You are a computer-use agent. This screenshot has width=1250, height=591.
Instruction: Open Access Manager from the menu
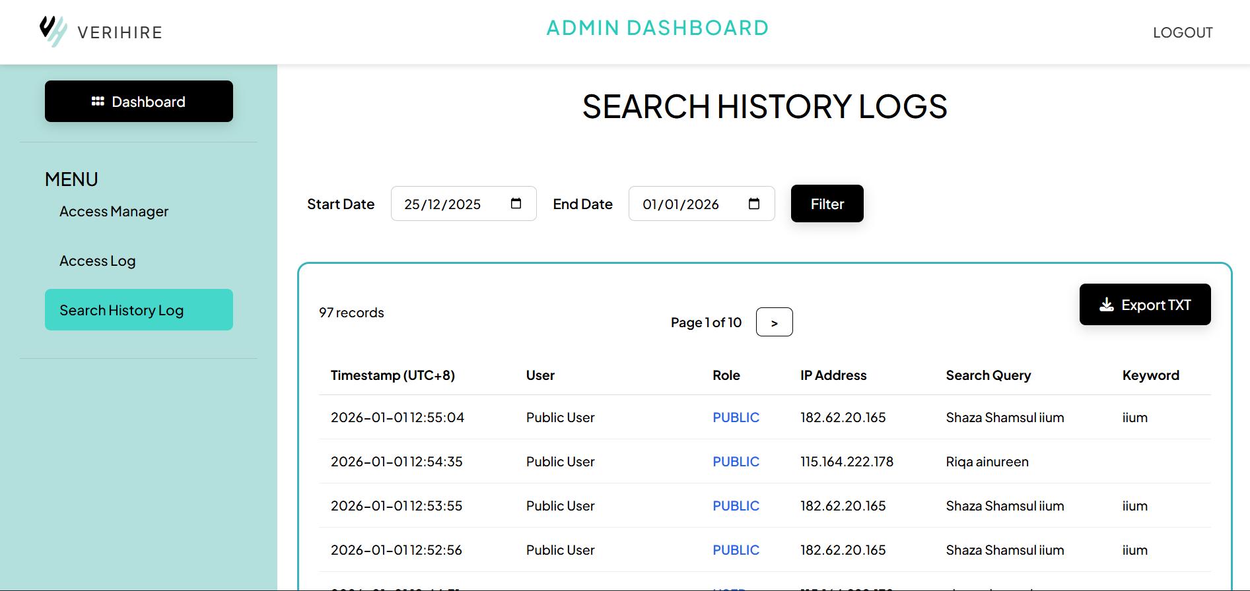(114, 212)
